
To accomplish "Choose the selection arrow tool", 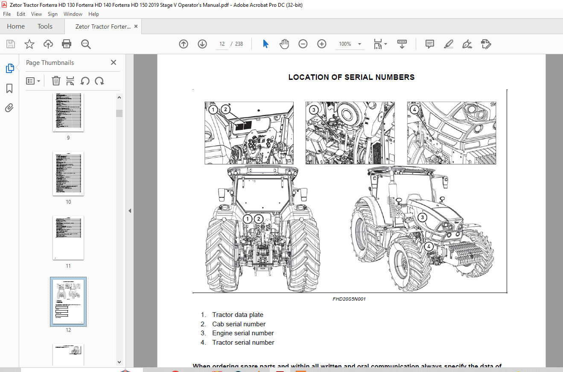I will tap(265, 44).
